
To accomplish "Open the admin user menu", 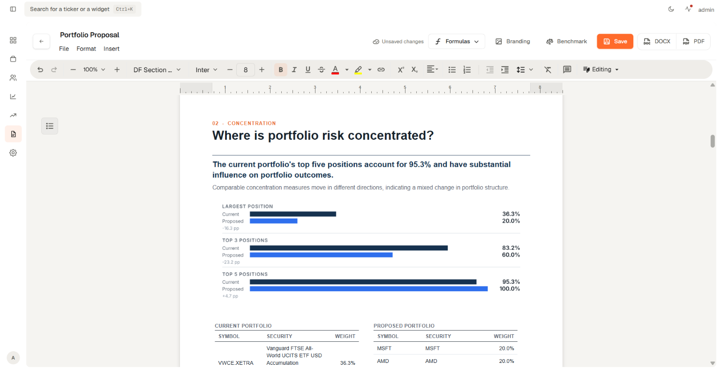I will tap(706, 9).
